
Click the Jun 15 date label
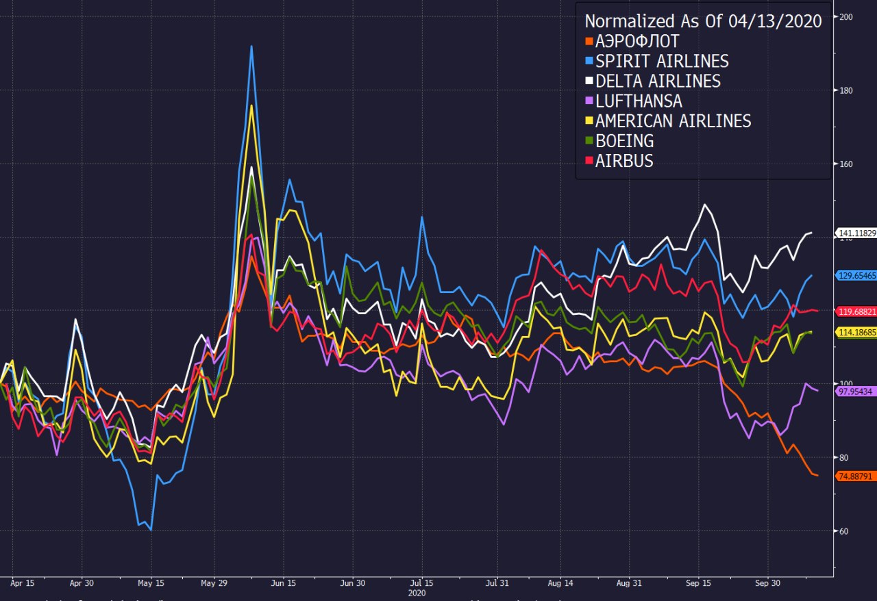(283, 584)
